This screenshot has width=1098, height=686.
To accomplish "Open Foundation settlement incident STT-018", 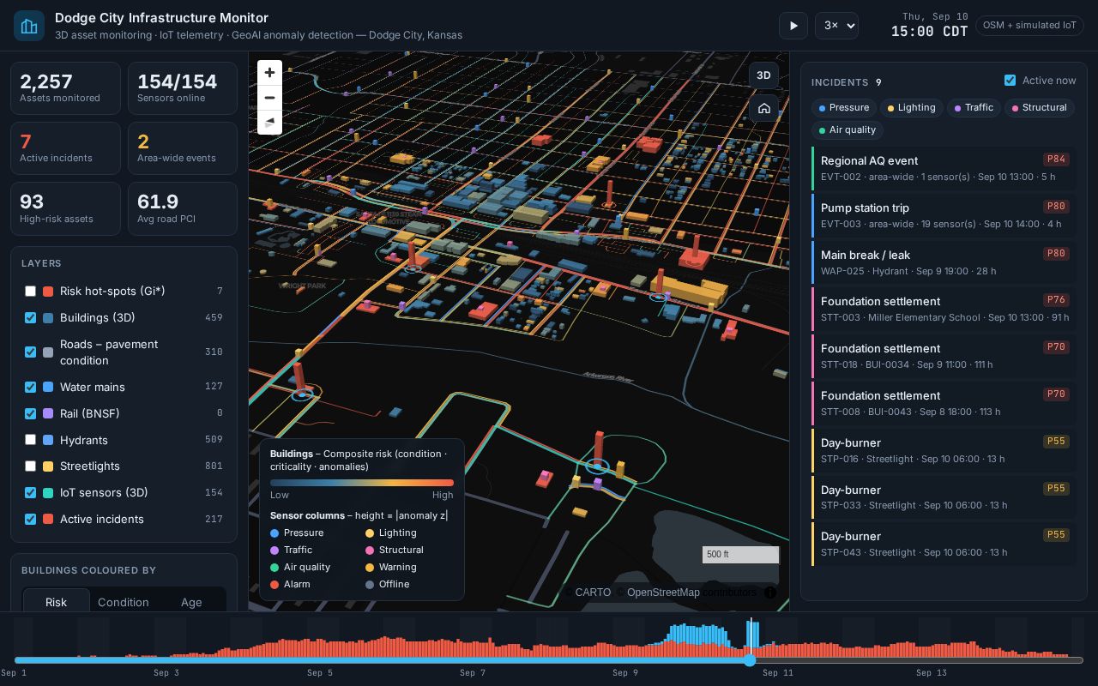I will tap(943, 356).
